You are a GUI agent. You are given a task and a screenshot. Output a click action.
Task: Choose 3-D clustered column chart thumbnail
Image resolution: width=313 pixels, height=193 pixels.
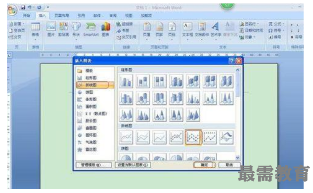pos(176,81)
